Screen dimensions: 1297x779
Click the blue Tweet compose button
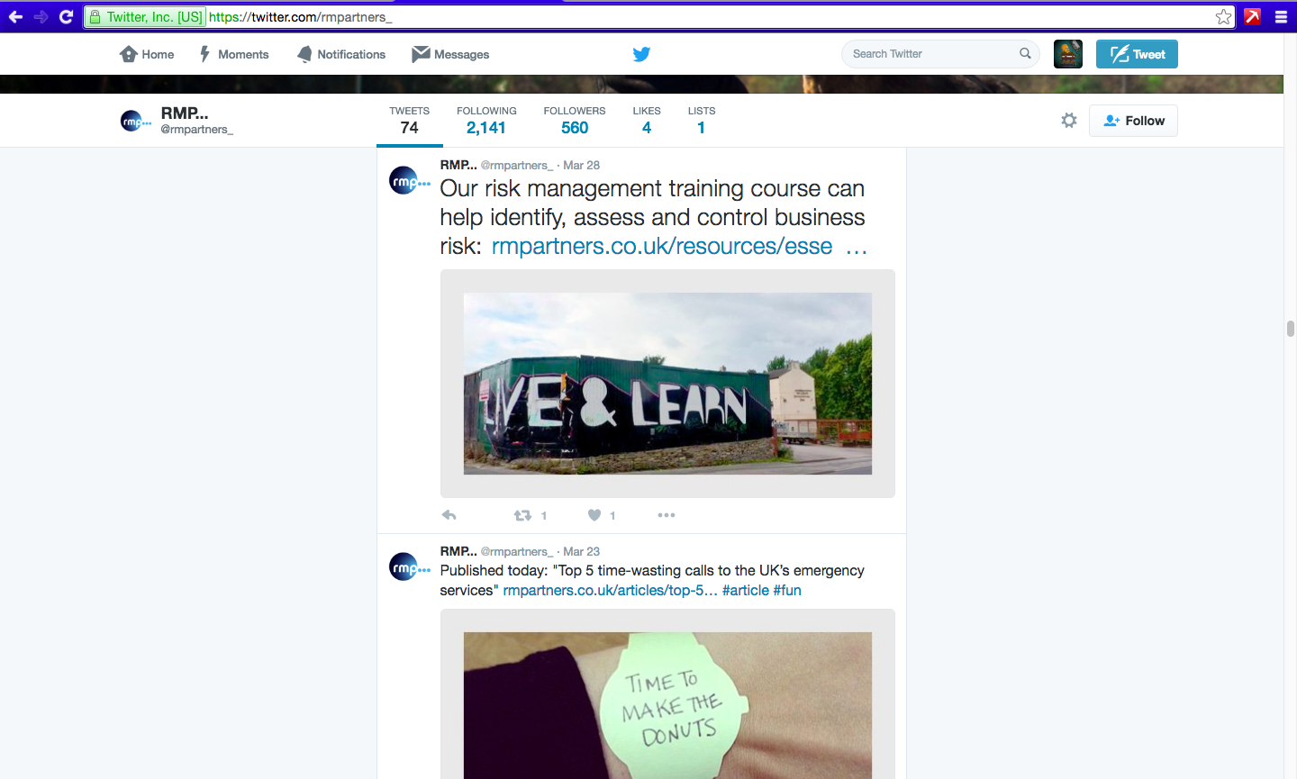tap(1137, 54)
